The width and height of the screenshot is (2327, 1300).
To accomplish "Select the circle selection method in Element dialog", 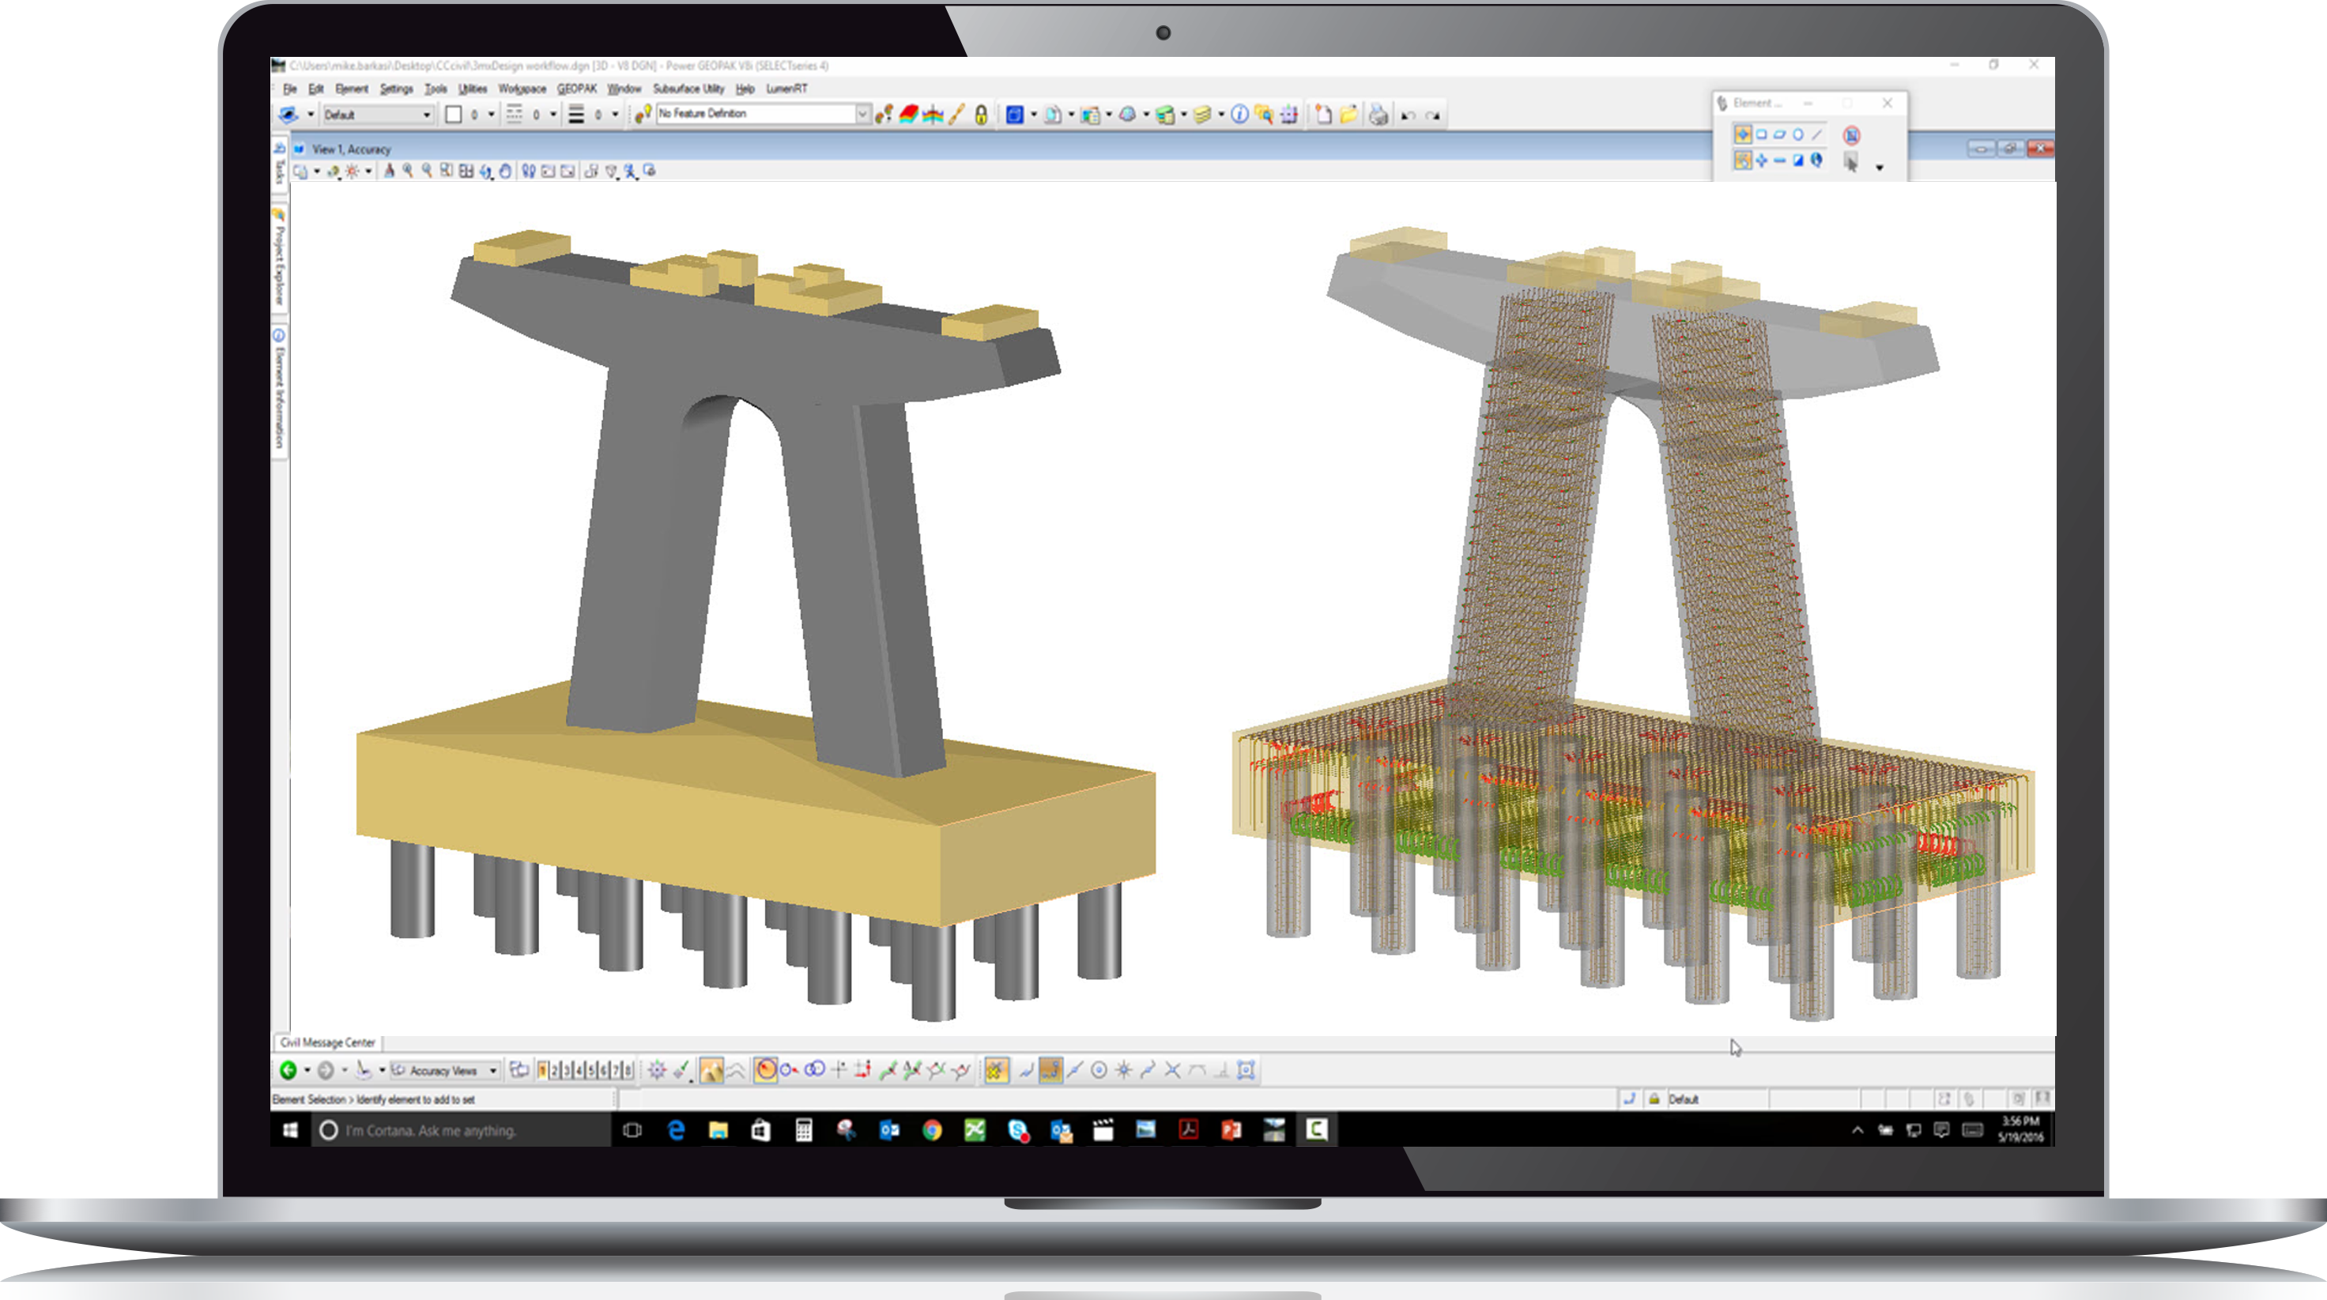I will 1798,134.
